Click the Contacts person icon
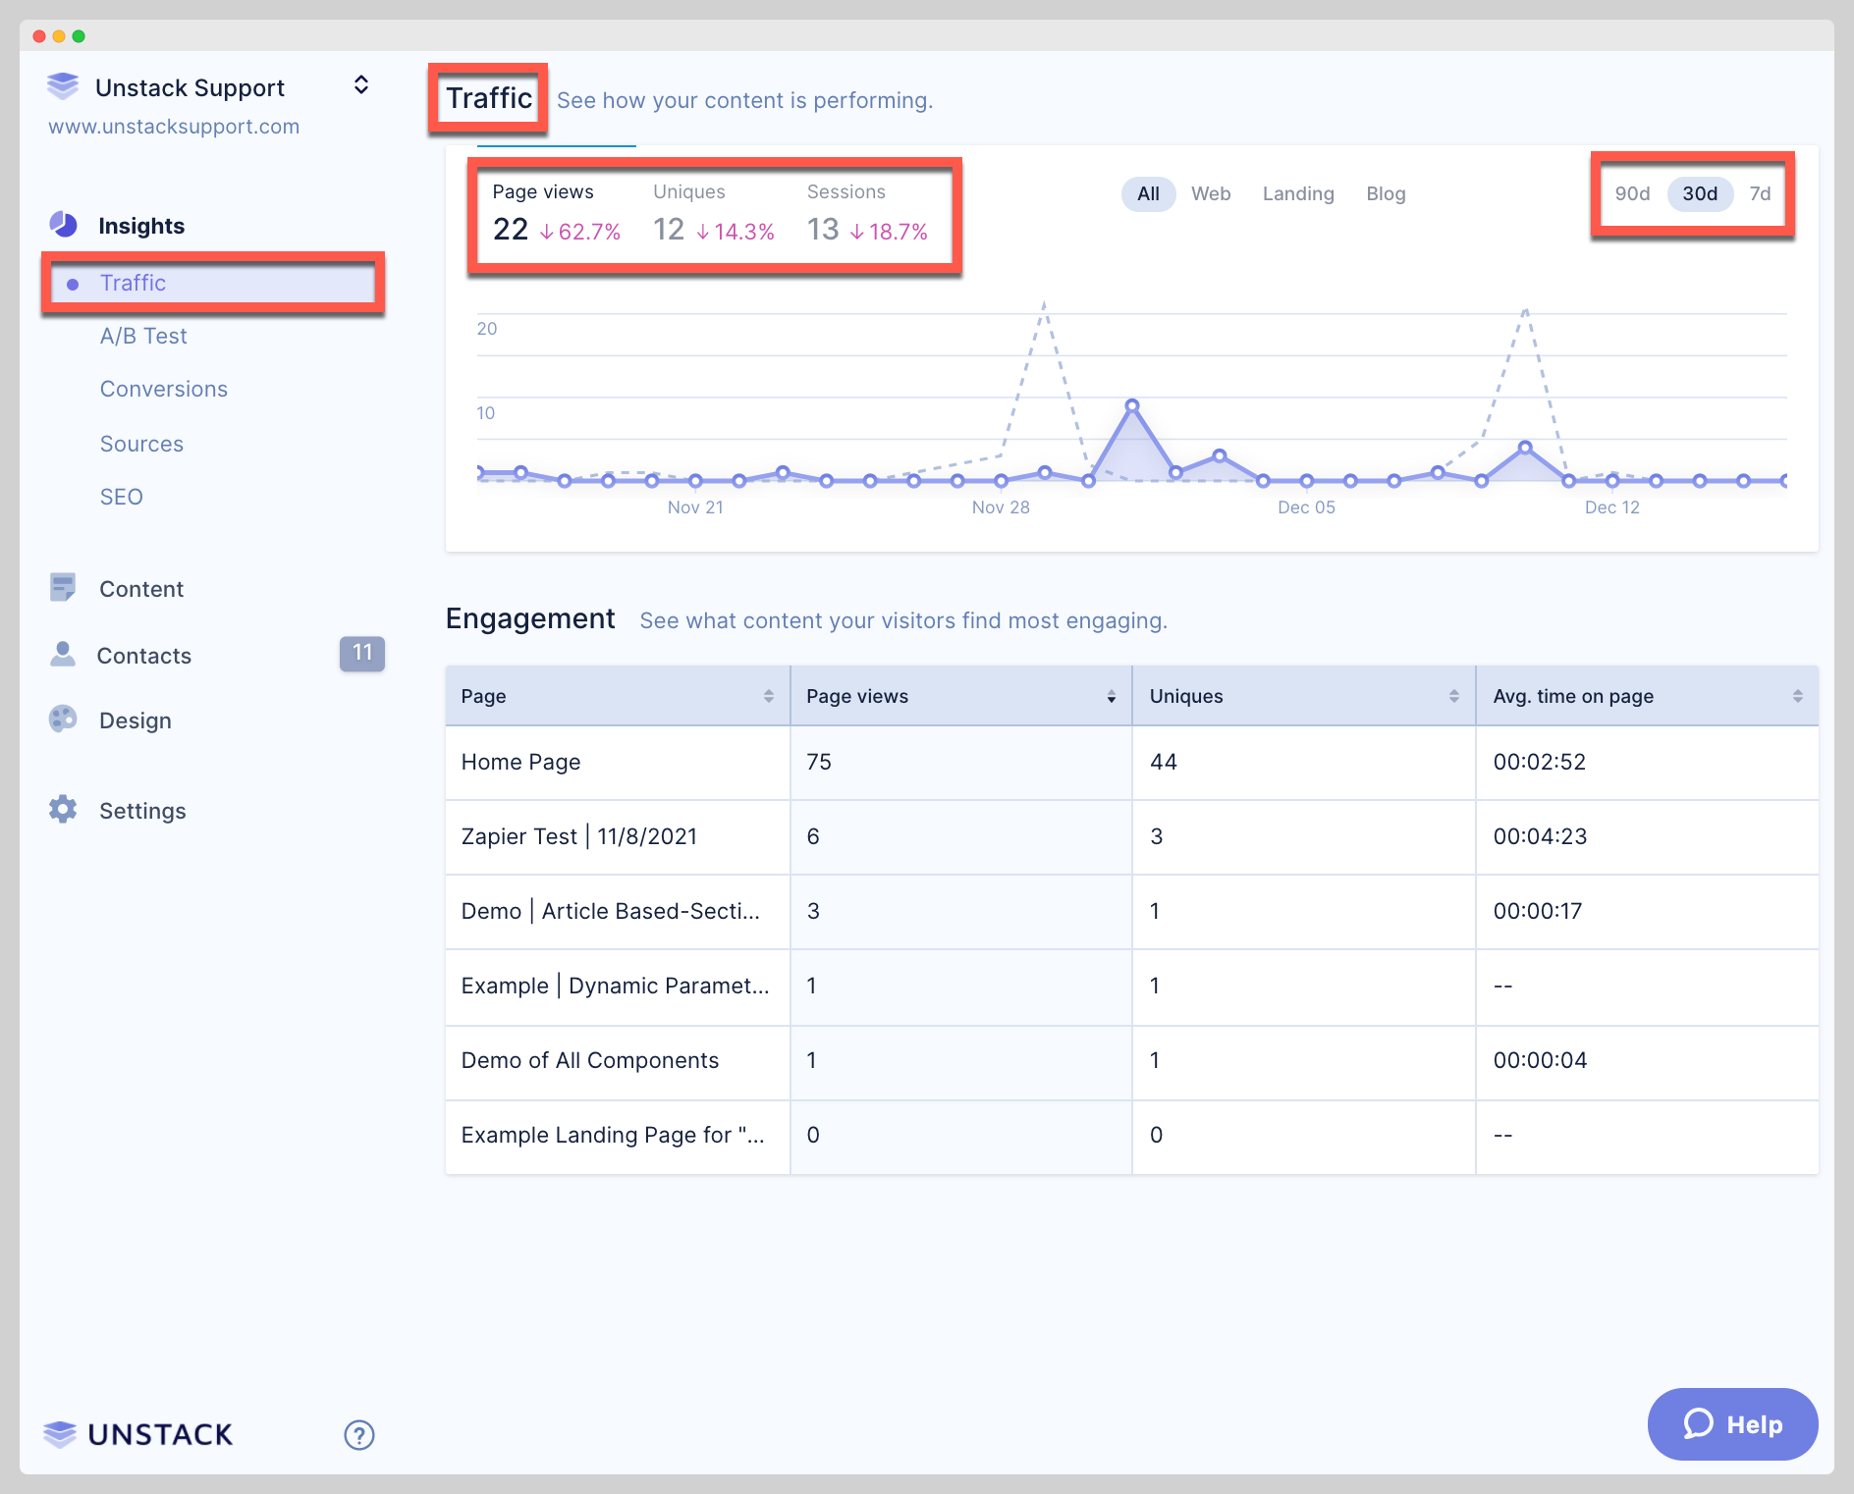Screen dimensions: 1854x1494 pos(62,654)
